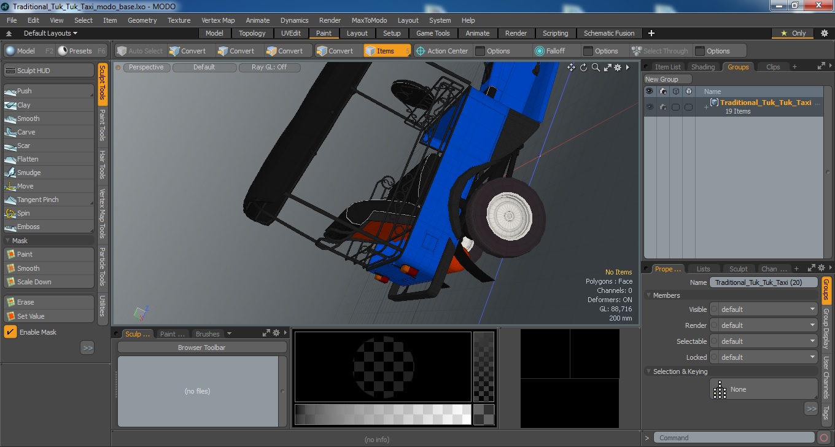Toggle the Enable Mask checkbox
This screenshot has width=835, height=447.
click(10, 332)
